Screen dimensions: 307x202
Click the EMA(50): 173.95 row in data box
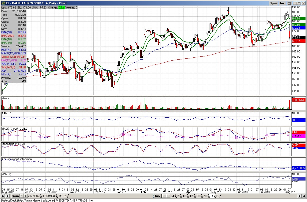14,32
